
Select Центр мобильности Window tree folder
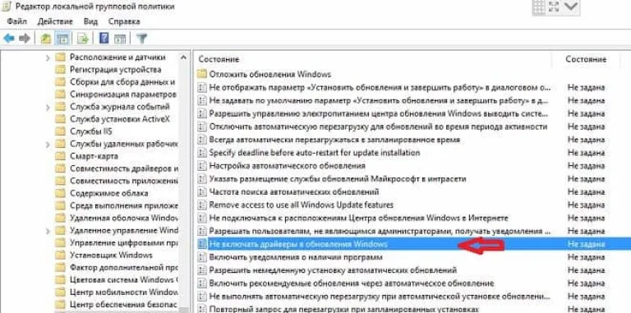[124, 292]
